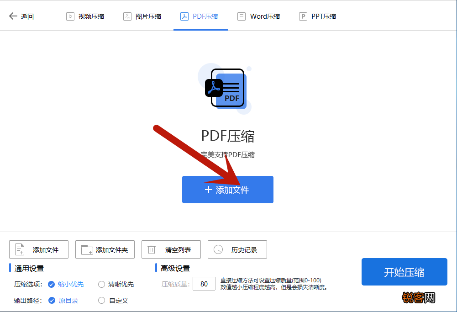The image size is (457, 312).
Task: Click the large PDF document illustration
Action: coord(225,89)
